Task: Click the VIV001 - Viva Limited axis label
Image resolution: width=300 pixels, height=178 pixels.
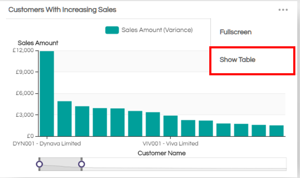Action: 170,143
